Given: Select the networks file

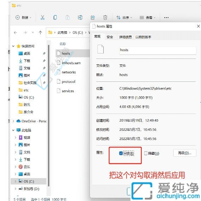Looking at the screenshot, I should tap(66, 72).
